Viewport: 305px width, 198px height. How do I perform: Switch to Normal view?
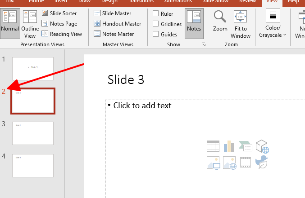[10, 23]
